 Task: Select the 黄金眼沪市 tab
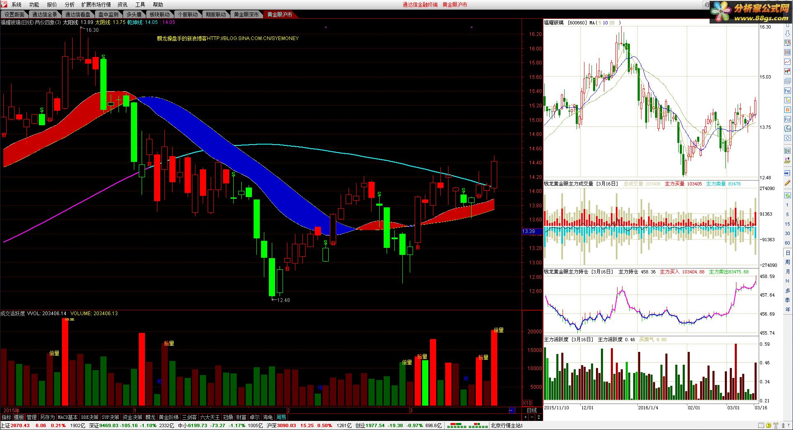tap(280, 14)
